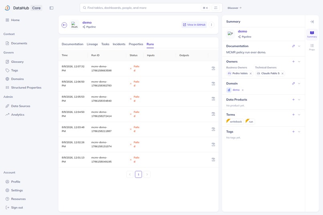Click View in GitHub button
This screenshot has height=215, width=323.
pyautogui.click(x=194, y=25)
